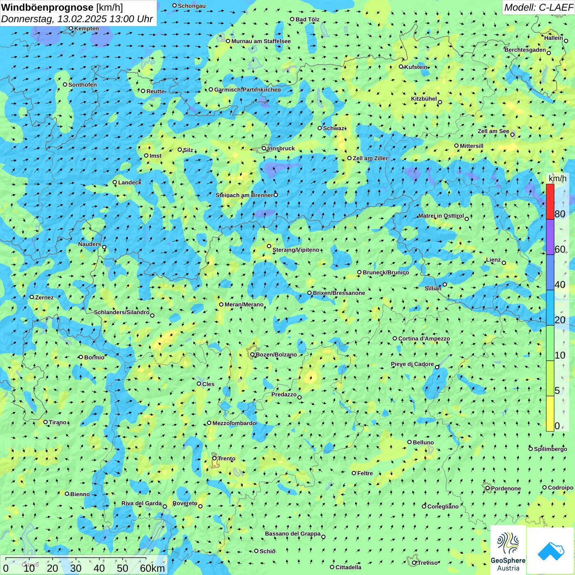The image size is (575, 575).
Task: Click the Imst city label
Action: click(x=156, y=156)
